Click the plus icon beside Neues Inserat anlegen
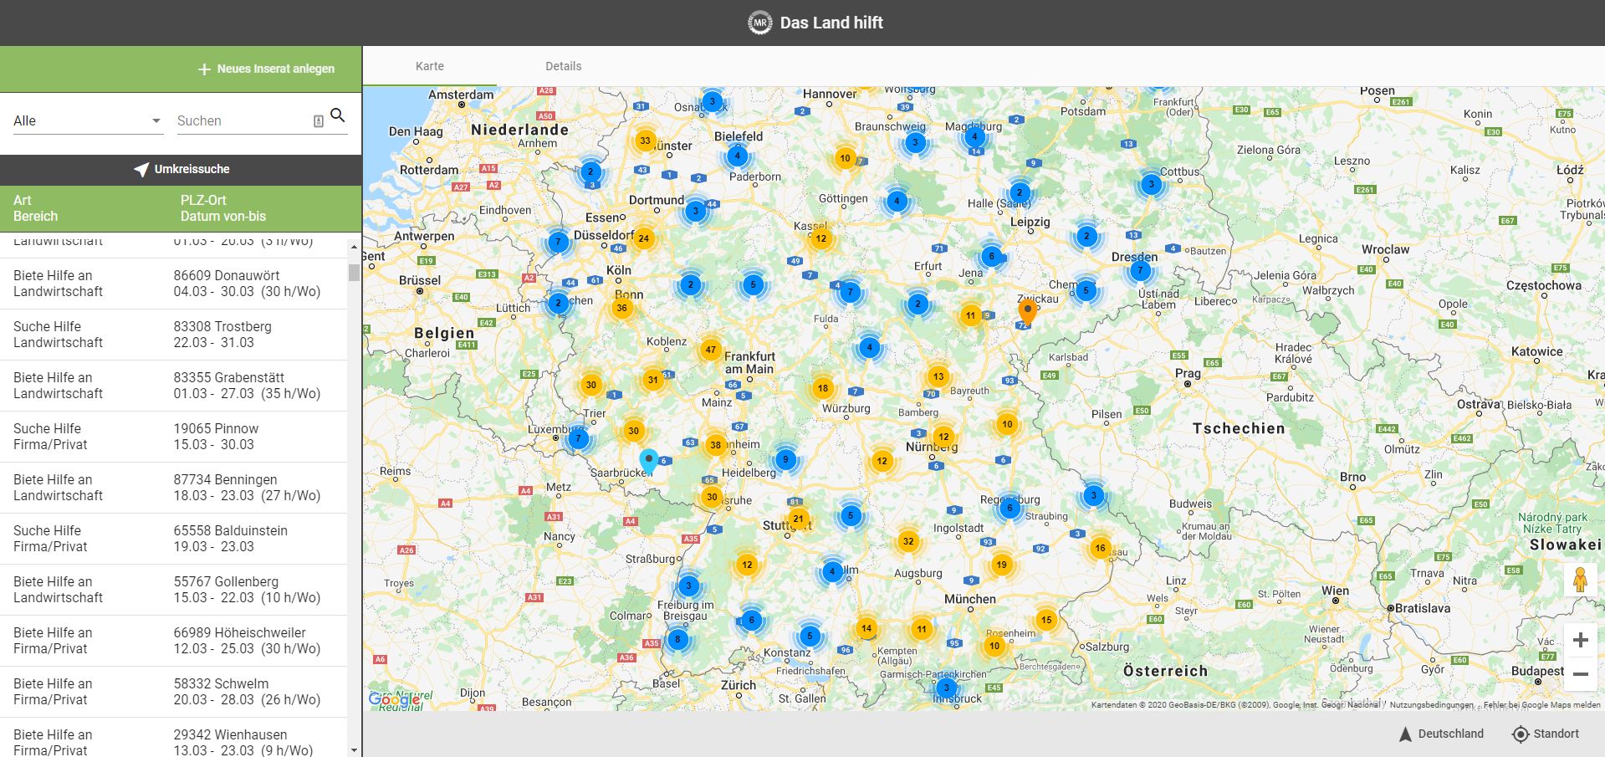The width and height of the screenshot is (1605, 757). [204, 69]
